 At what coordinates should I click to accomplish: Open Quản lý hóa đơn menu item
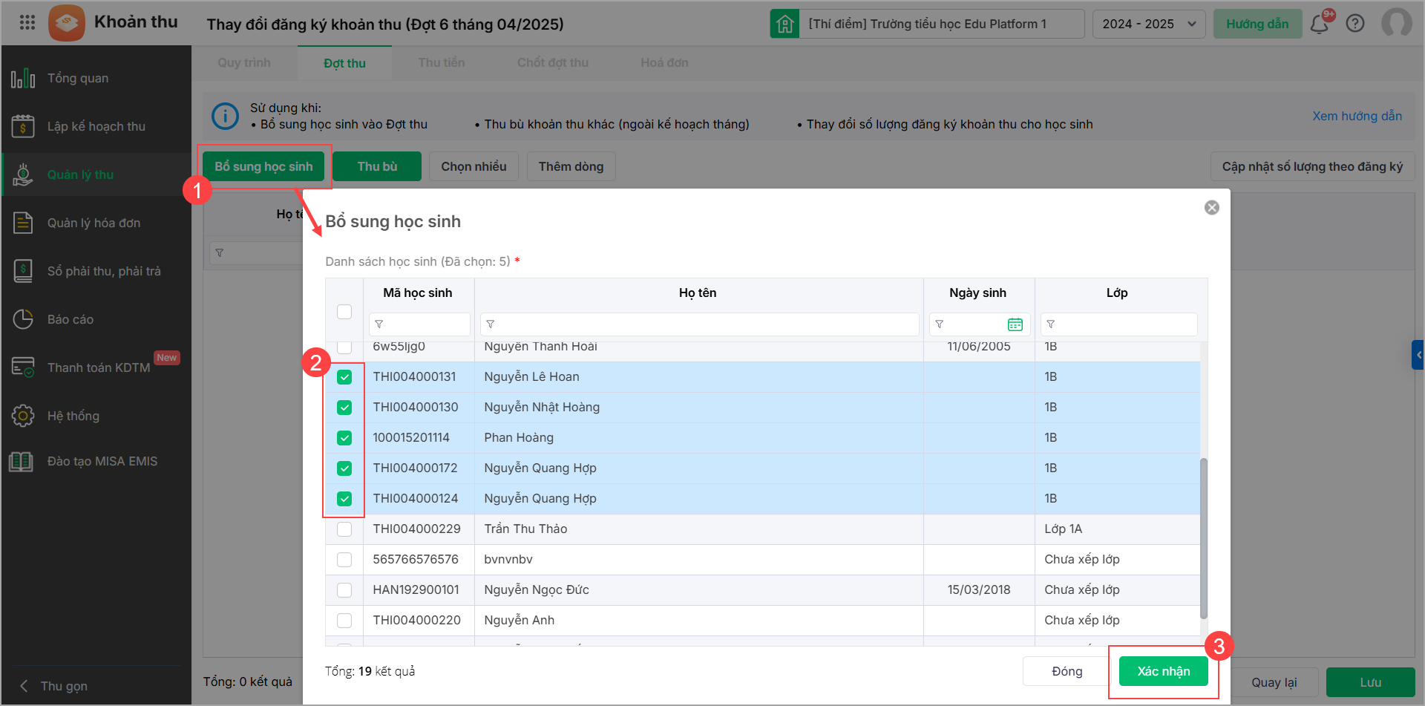coord(94,223)
